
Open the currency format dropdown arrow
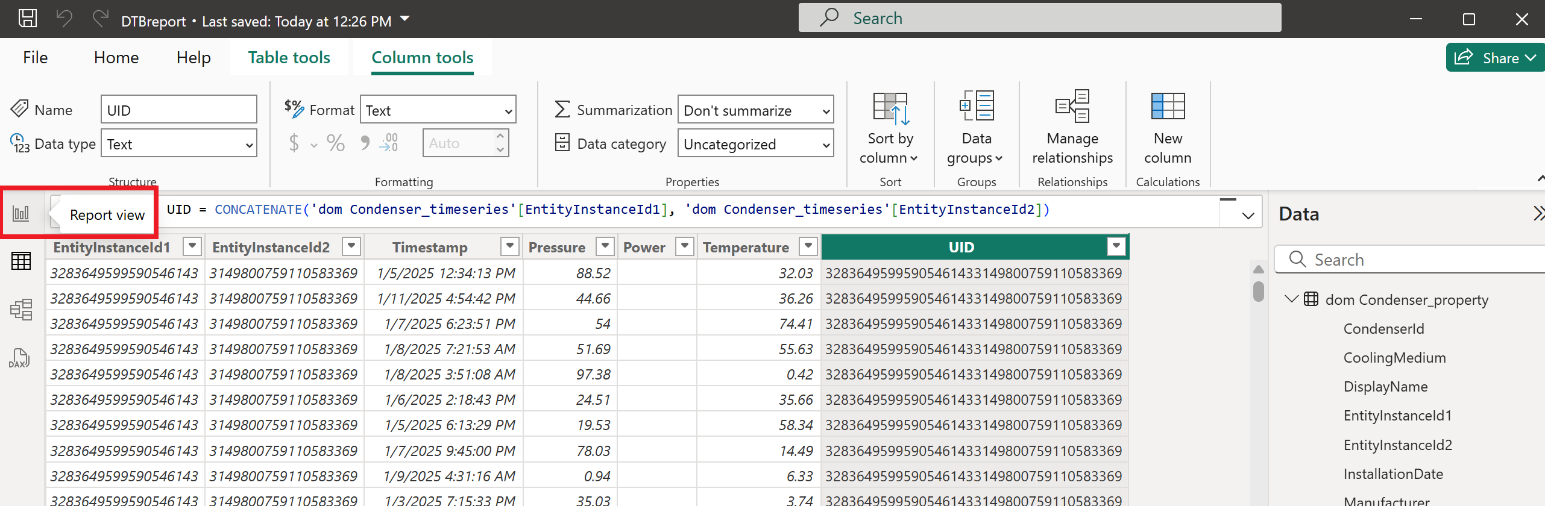(x=313, y=145)
